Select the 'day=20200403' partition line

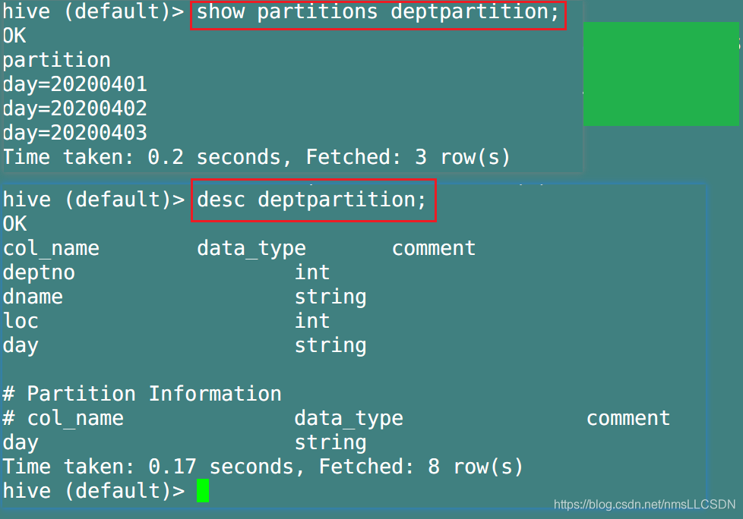click(75, 133)
